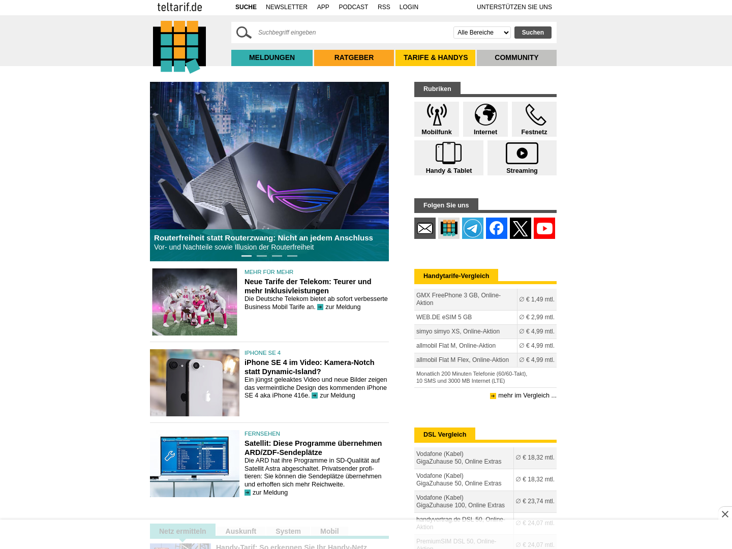Click the teltarif.de wordmark at top
The image size is (732, 549).
point(180,7)
